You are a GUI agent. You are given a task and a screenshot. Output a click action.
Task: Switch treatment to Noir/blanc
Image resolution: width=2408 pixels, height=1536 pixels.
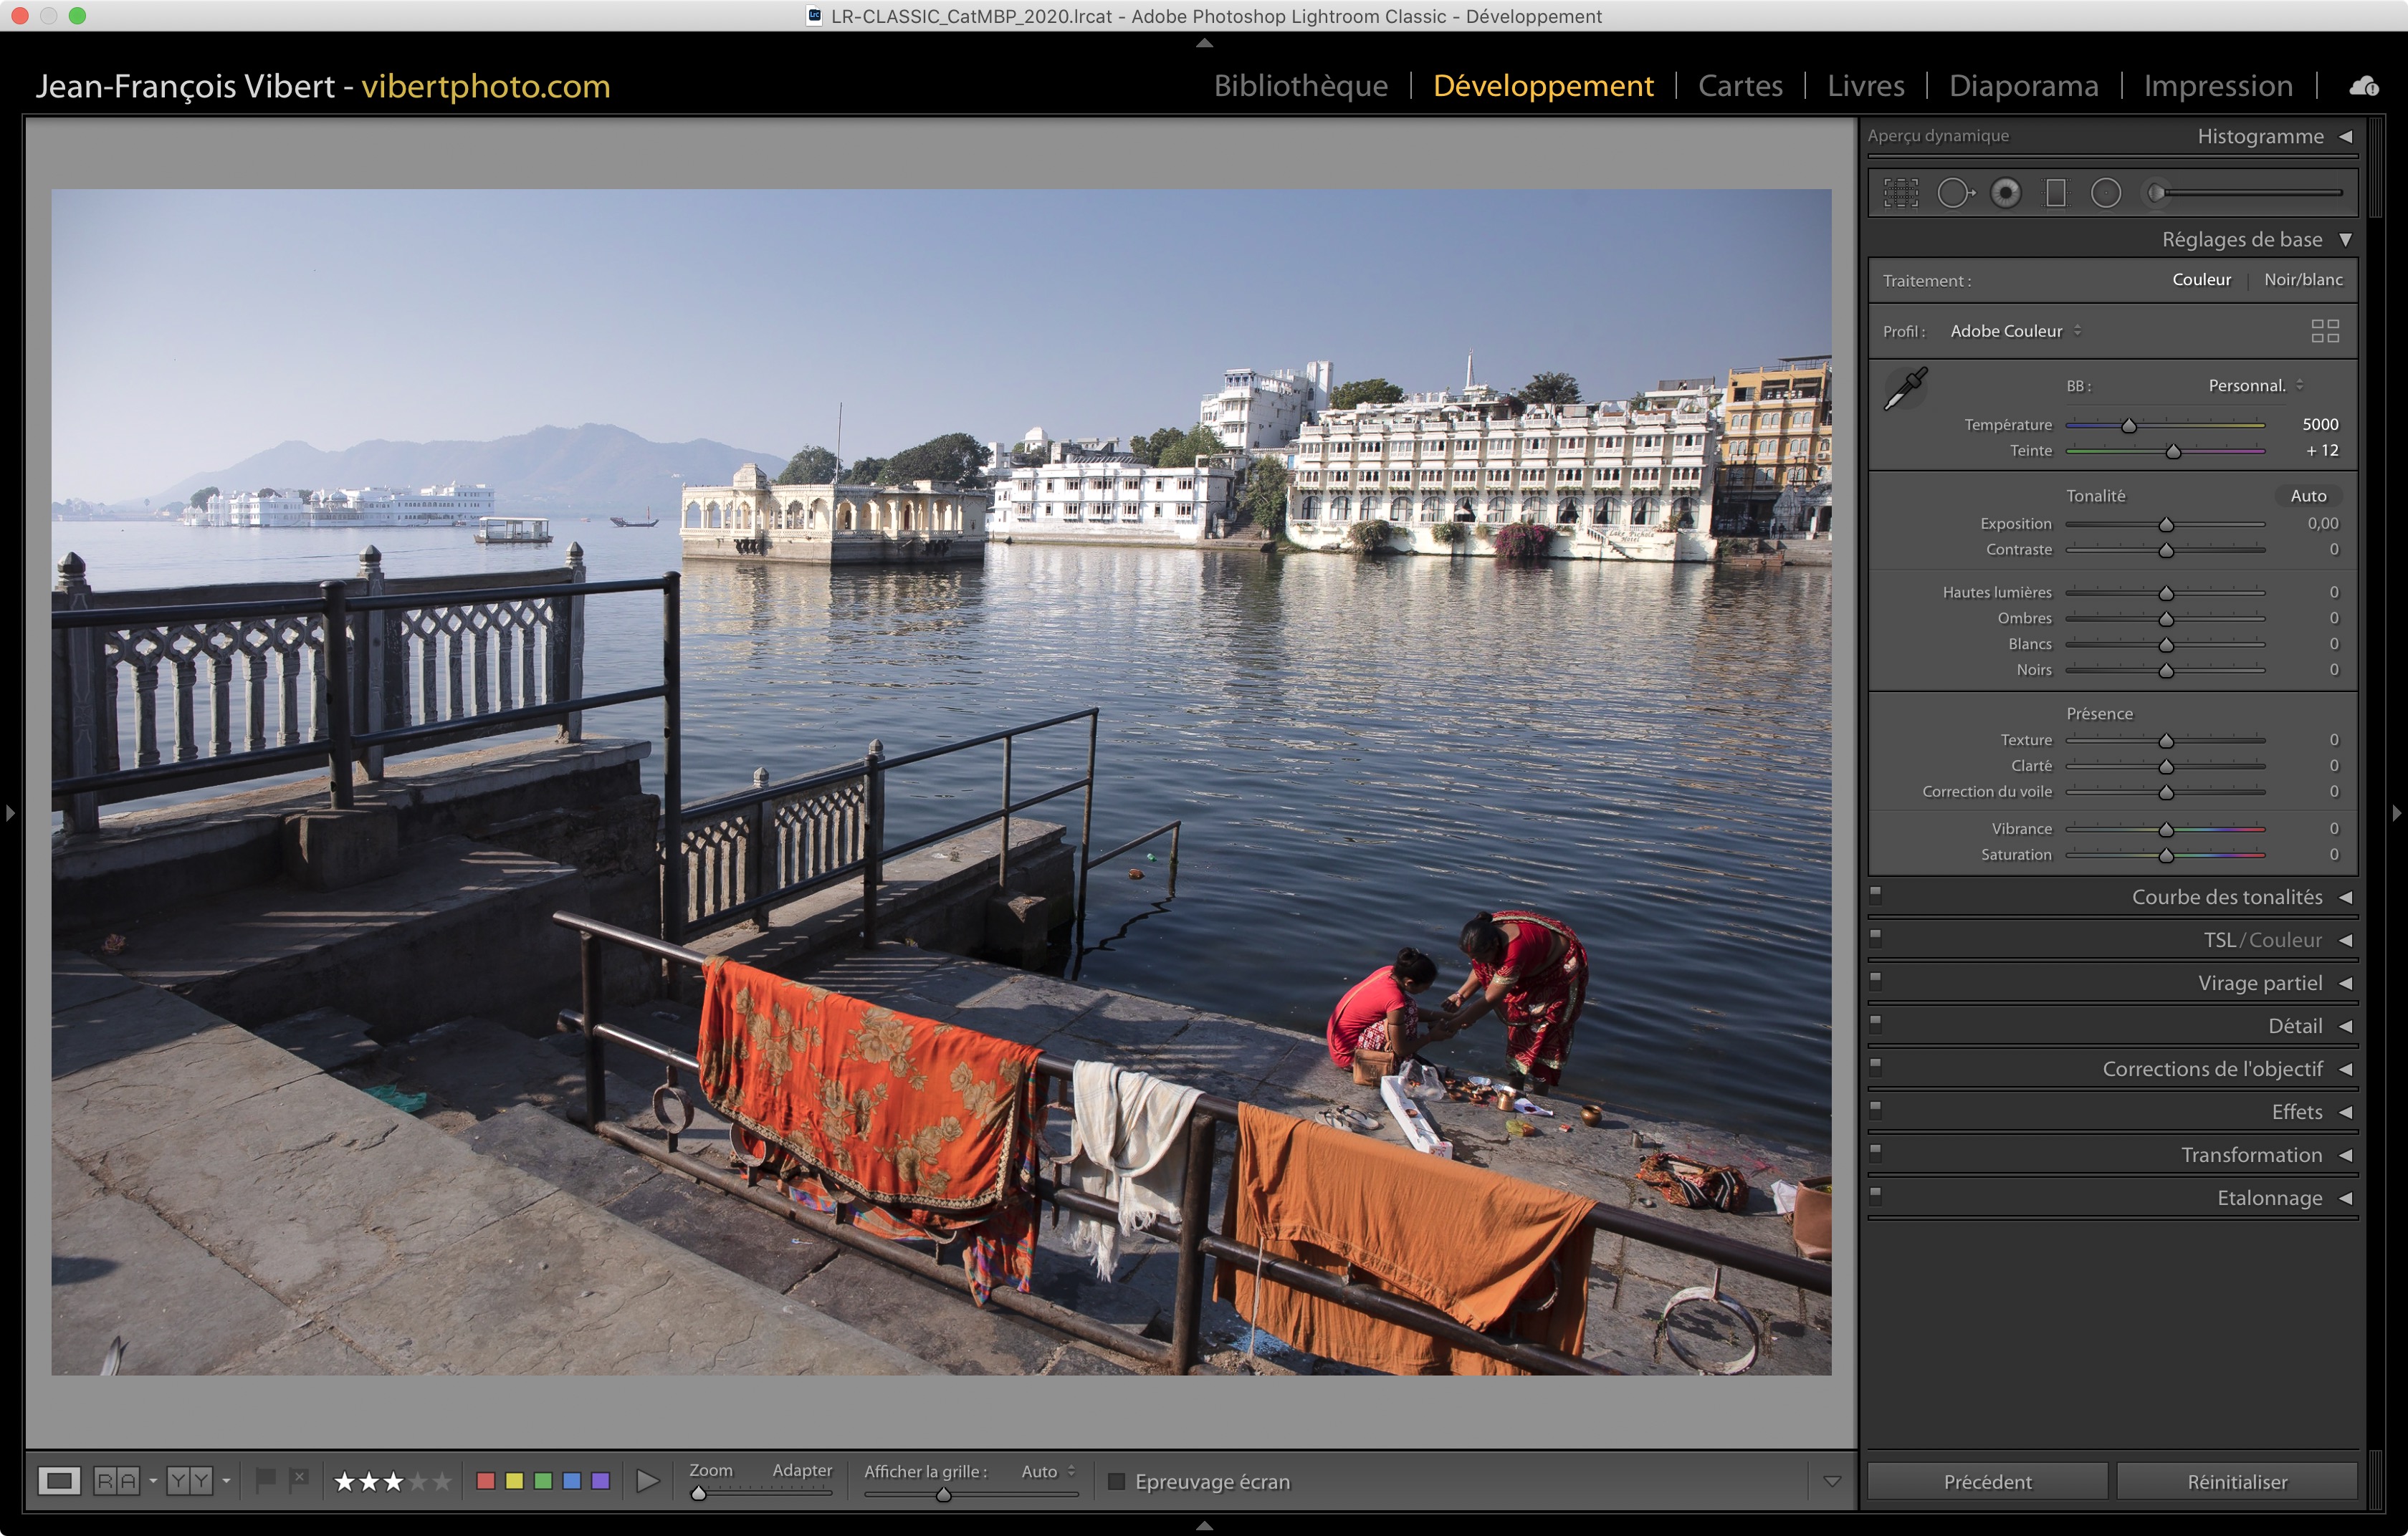[x=2302, y=280]
